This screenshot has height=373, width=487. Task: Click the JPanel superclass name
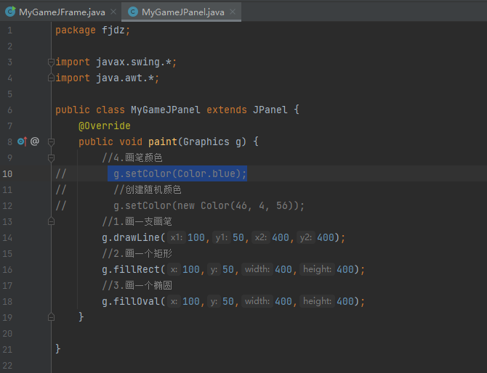[x=270, y=110]
